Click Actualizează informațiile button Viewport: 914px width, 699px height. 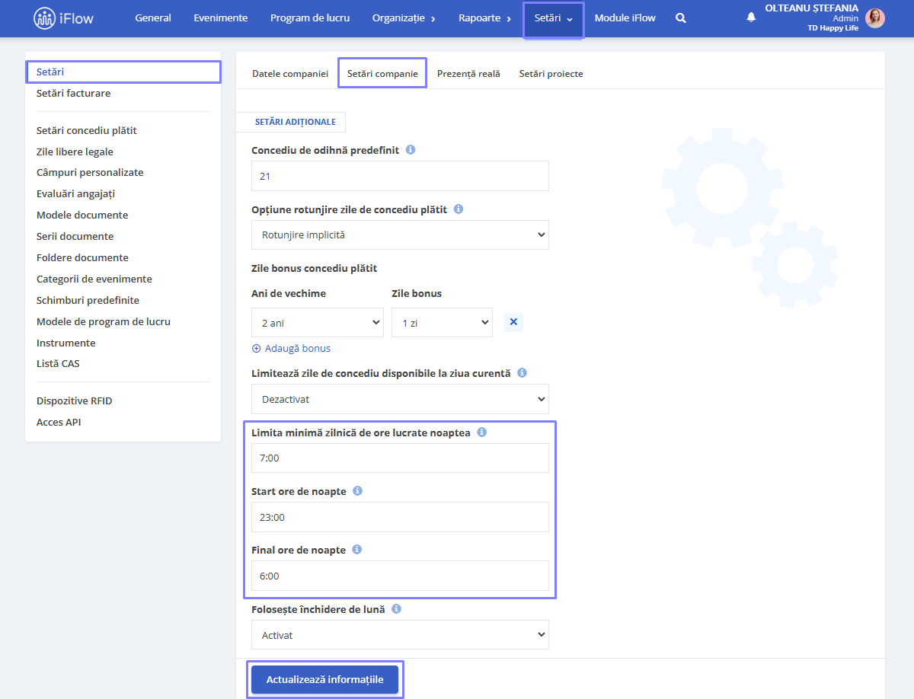[324, 679]
